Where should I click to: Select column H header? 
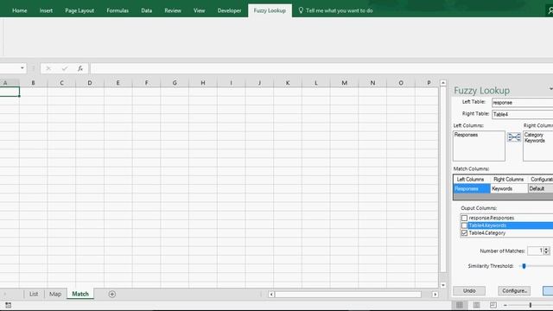pyautogui.click(x=203, y=83)
